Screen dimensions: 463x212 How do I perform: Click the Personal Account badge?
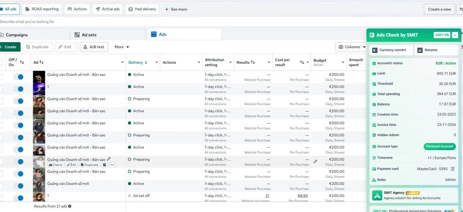coord(440,146)
